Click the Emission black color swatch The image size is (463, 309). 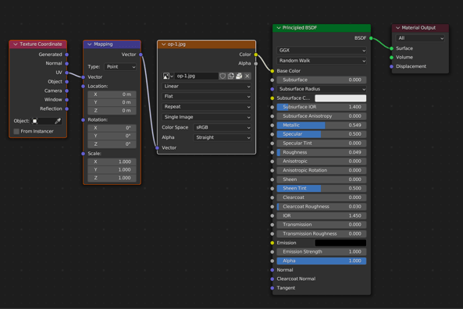pyautogui.click(x=340, y=243)
